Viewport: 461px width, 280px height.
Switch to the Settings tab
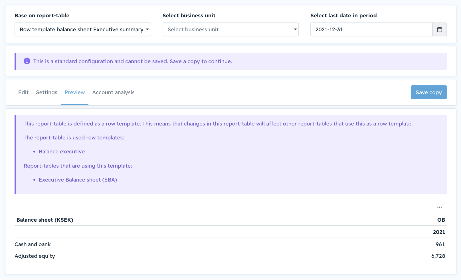46,92
